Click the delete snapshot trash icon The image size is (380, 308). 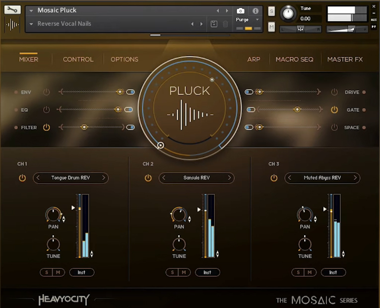(225, 24)
